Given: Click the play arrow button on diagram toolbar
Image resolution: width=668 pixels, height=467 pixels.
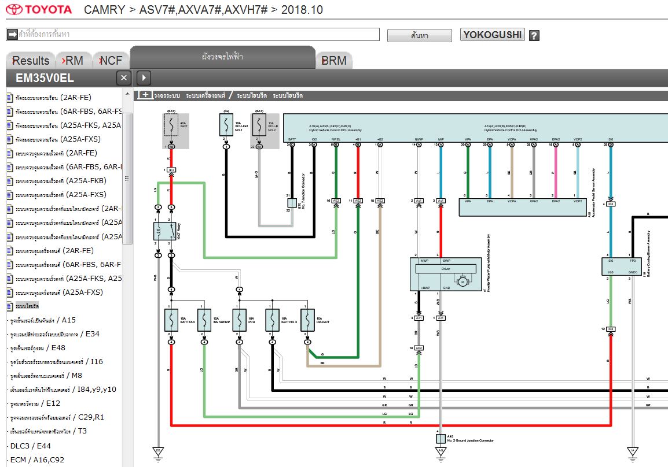Looking at the screenshot, I should click(143, 78).
